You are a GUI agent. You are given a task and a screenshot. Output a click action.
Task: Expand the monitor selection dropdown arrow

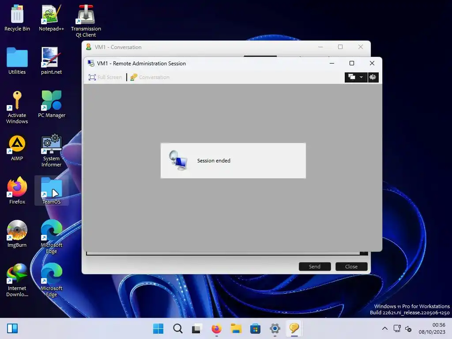pyautogui.click(x=361, y=77)
